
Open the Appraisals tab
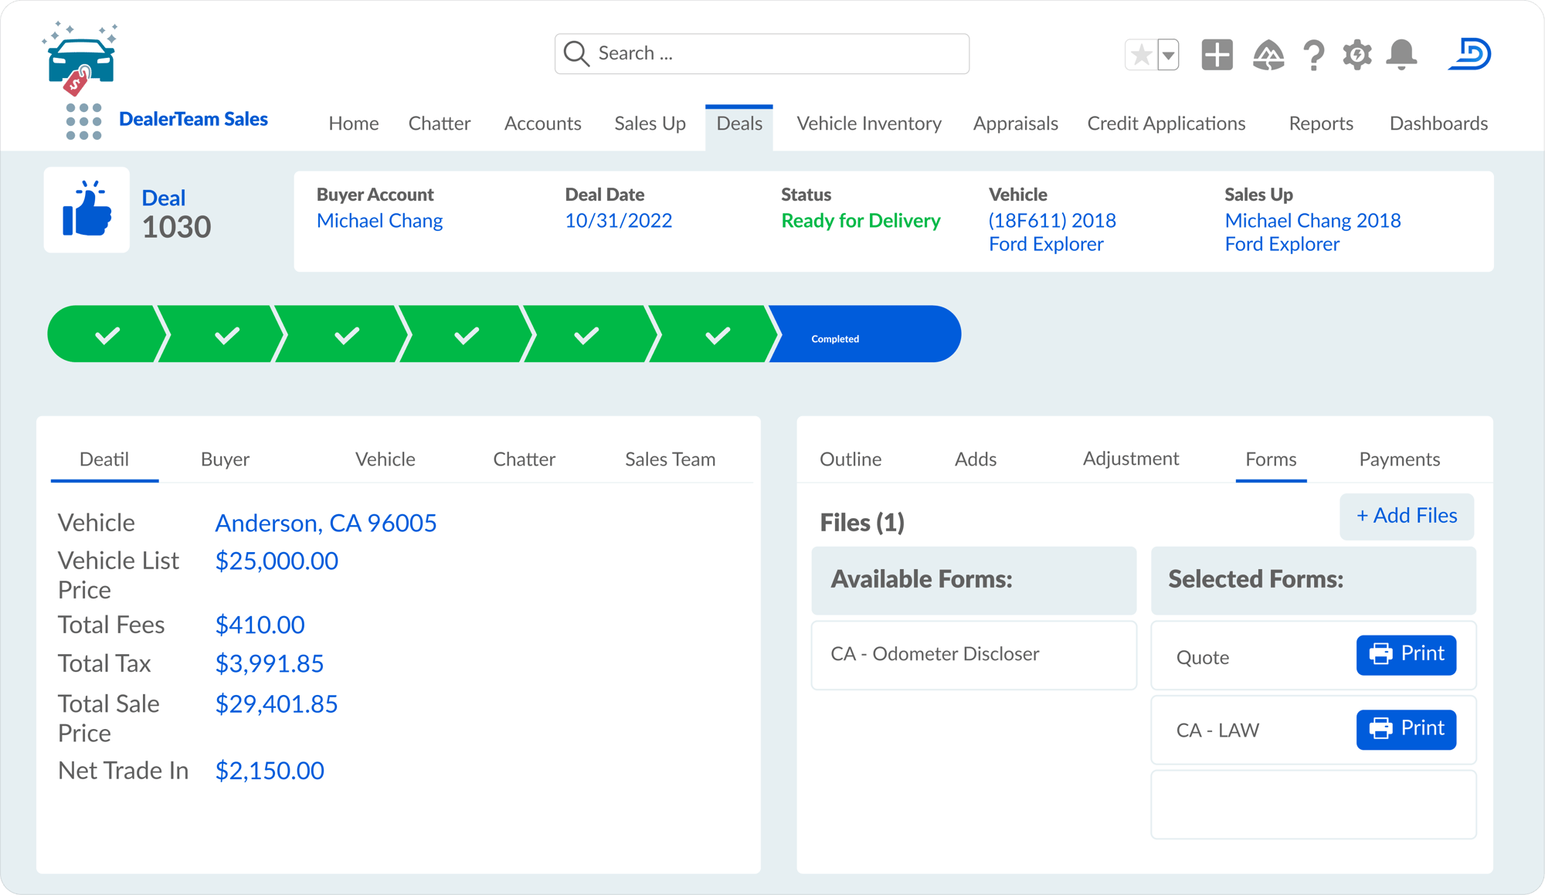point(1016,124)
